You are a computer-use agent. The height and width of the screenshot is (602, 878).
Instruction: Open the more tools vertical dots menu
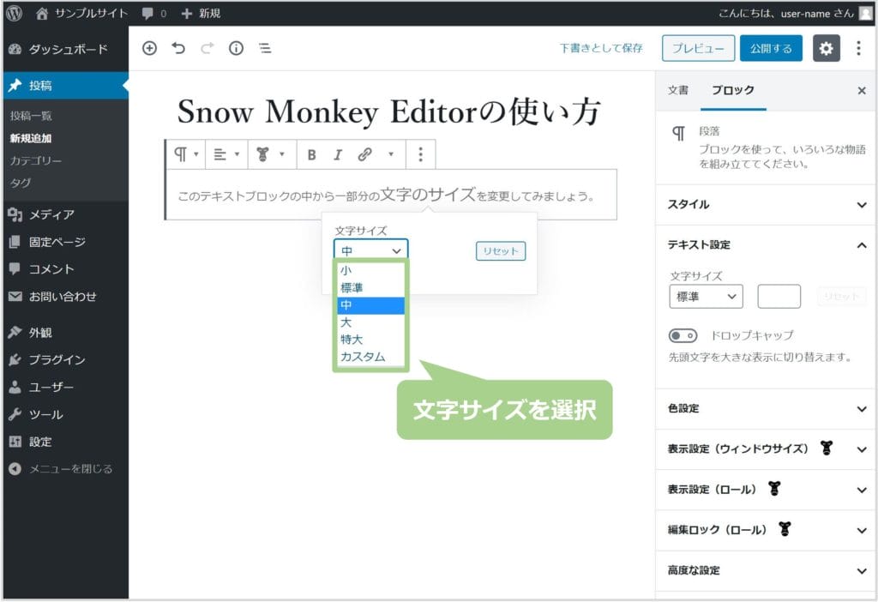tap(858, 48)
